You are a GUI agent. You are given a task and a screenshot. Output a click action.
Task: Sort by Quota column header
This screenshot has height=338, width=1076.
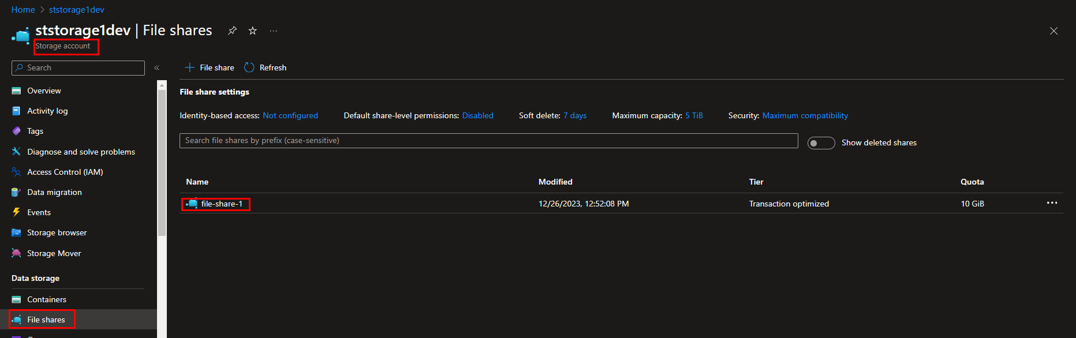pyautogui.click(x=972, y=182)
